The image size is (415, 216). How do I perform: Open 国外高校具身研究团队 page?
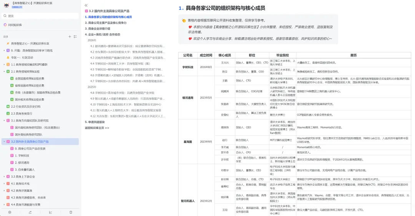pos(28,135)
